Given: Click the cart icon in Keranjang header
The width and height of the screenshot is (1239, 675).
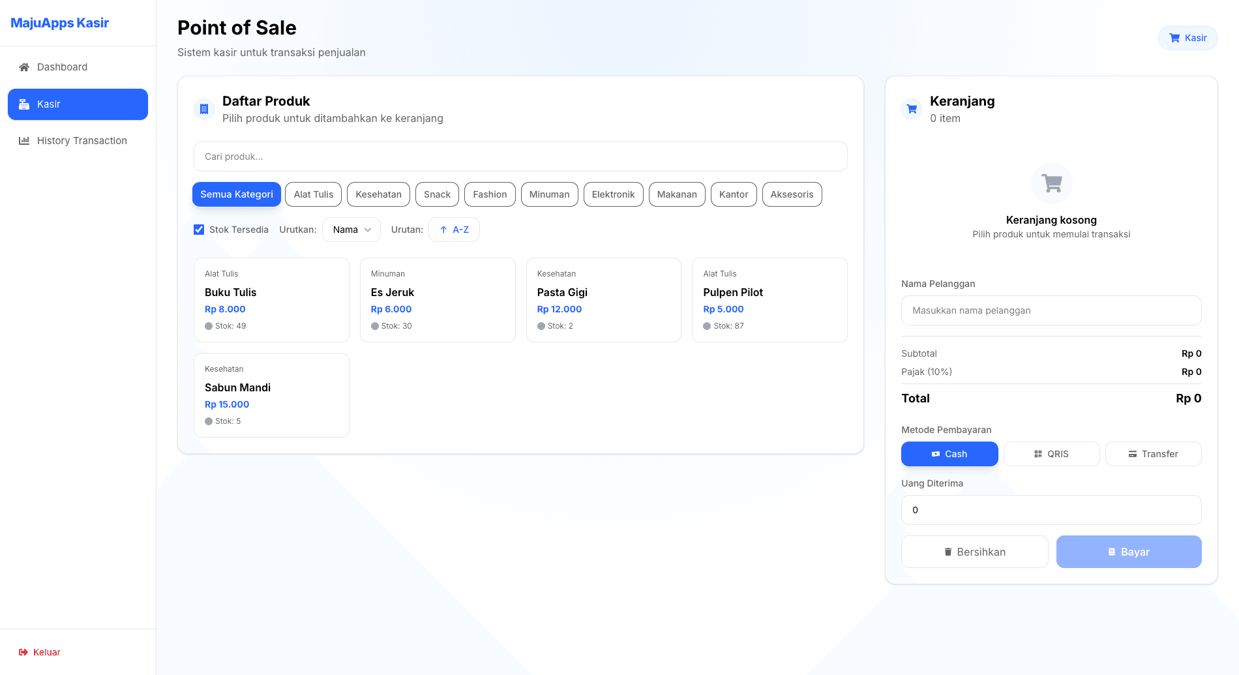Looking at the screenshot, I should [x=912, y=109].
